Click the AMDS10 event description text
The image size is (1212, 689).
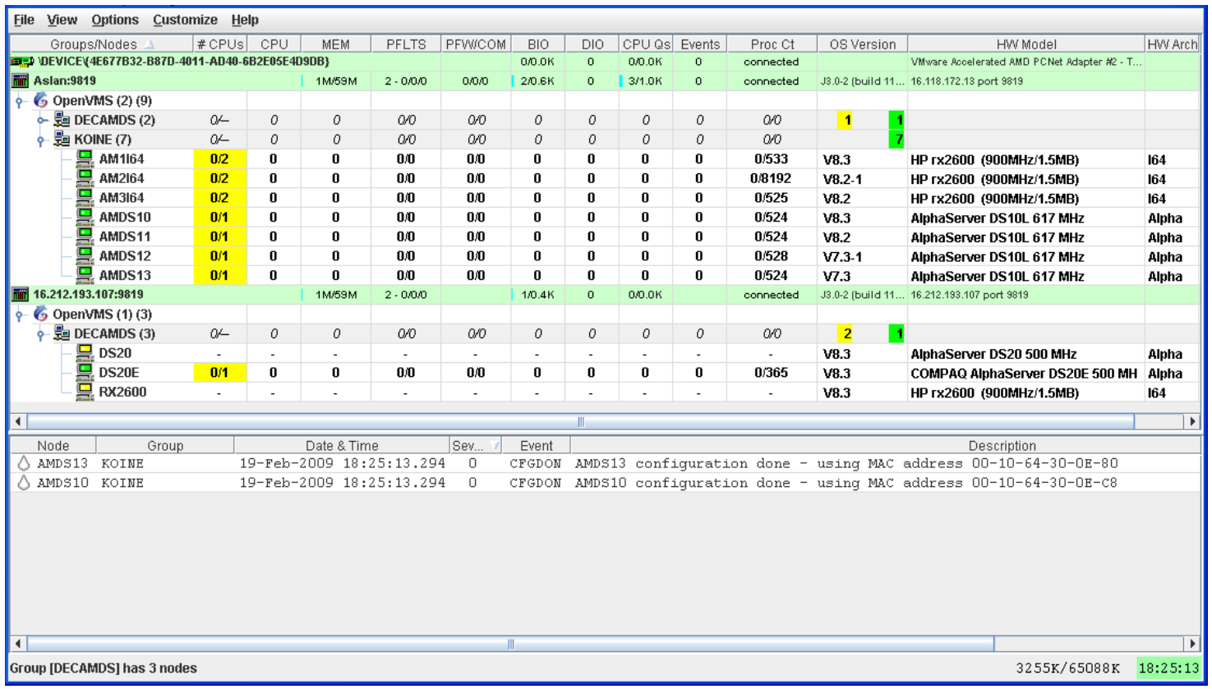pyautogui.click(x=846, y=483)
